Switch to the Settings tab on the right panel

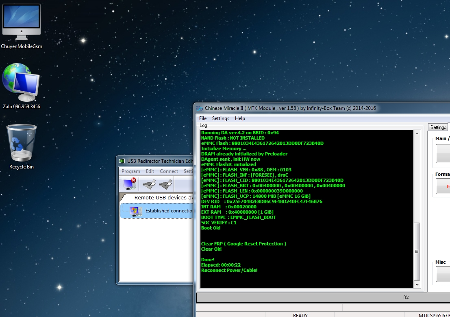click(438, 127)
